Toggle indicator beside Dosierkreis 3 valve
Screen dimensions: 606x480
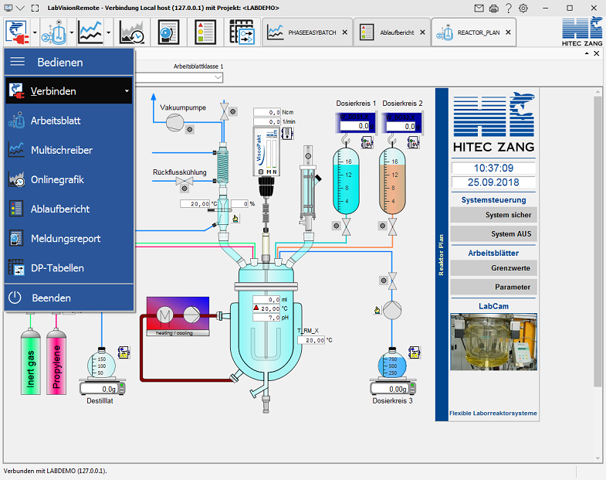(x=384, y=281)
